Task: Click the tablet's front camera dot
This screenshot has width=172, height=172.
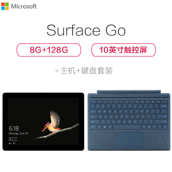Action: pos(43,95)
